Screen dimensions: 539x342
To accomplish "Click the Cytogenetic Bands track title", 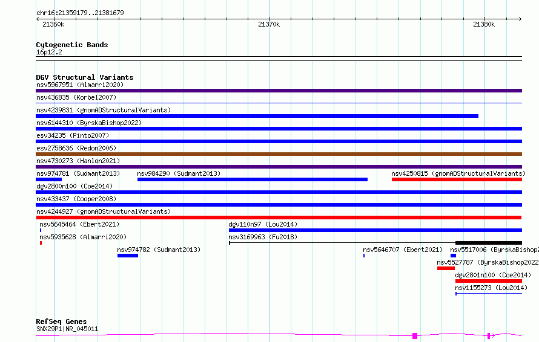I will pyautogui.click(x=72, y=45).
